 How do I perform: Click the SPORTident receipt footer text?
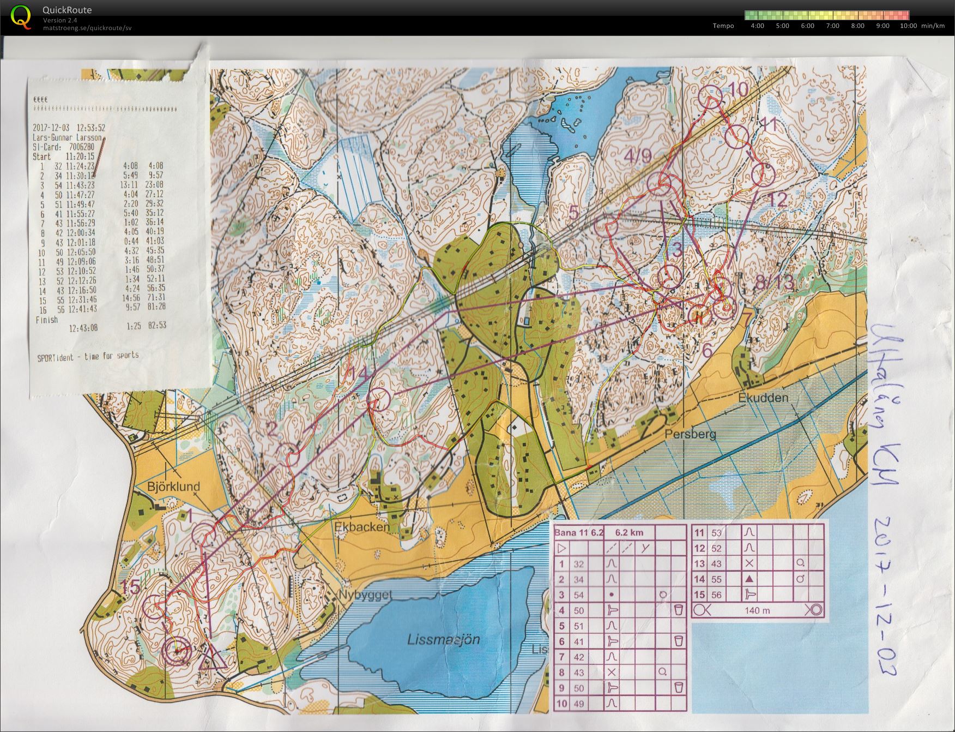pyautogui.click(x=88, y=357)
